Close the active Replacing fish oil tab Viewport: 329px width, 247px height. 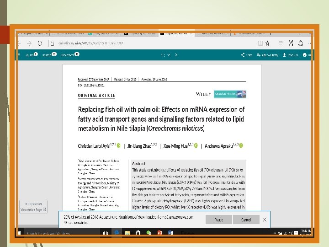click(191, 33)
